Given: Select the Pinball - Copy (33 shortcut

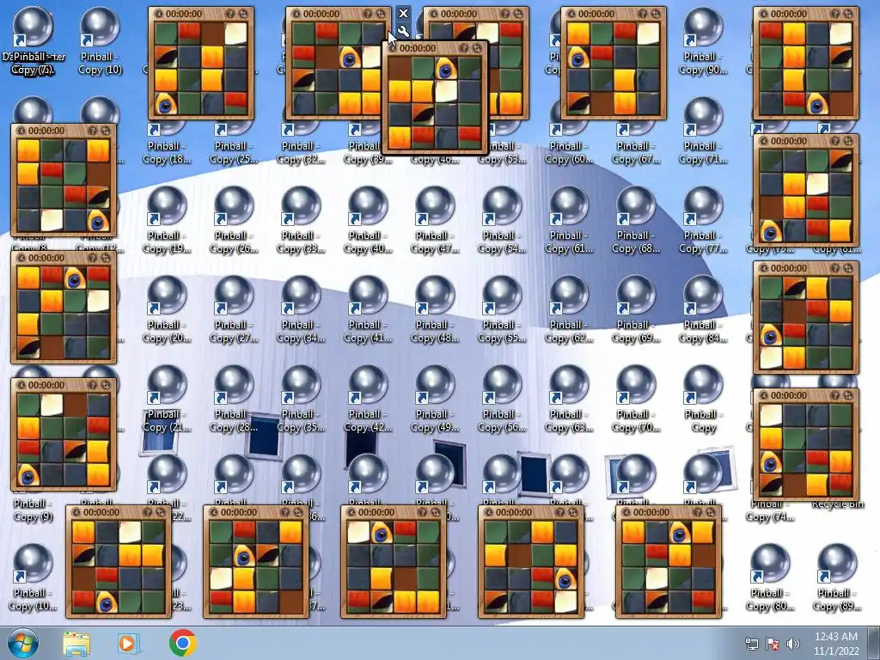Looking at the screenshot, I should pyautogui.click(x=301, y=220).
